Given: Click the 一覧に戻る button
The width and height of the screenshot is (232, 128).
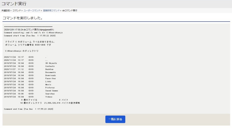Looking at the screenshot, I should (115, 119).
